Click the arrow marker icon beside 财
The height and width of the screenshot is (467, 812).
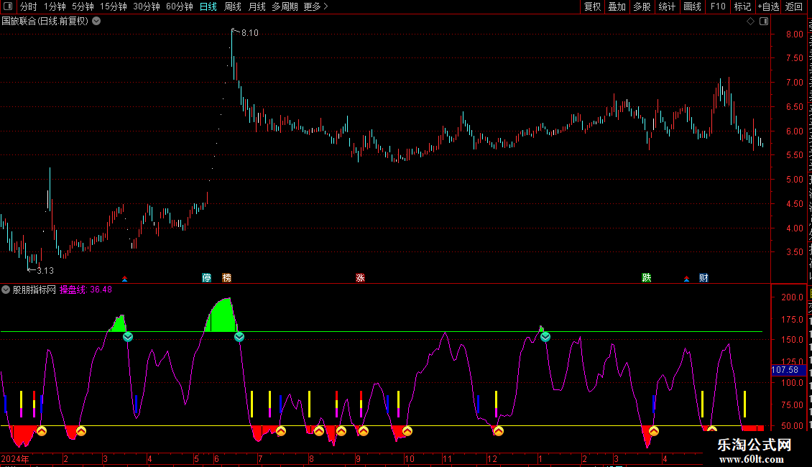[x=687, y=279]
